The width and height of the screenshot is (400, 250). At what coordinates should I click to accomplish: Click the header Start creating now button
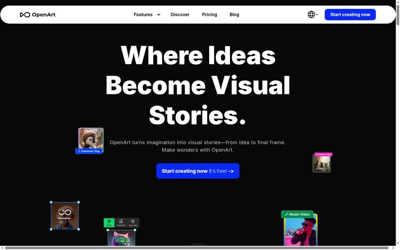pyautogui.click(x=350, y=14)
